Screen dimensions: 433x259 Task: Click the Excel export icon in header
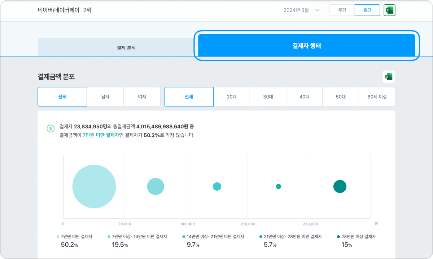click(x=389, y=10)
